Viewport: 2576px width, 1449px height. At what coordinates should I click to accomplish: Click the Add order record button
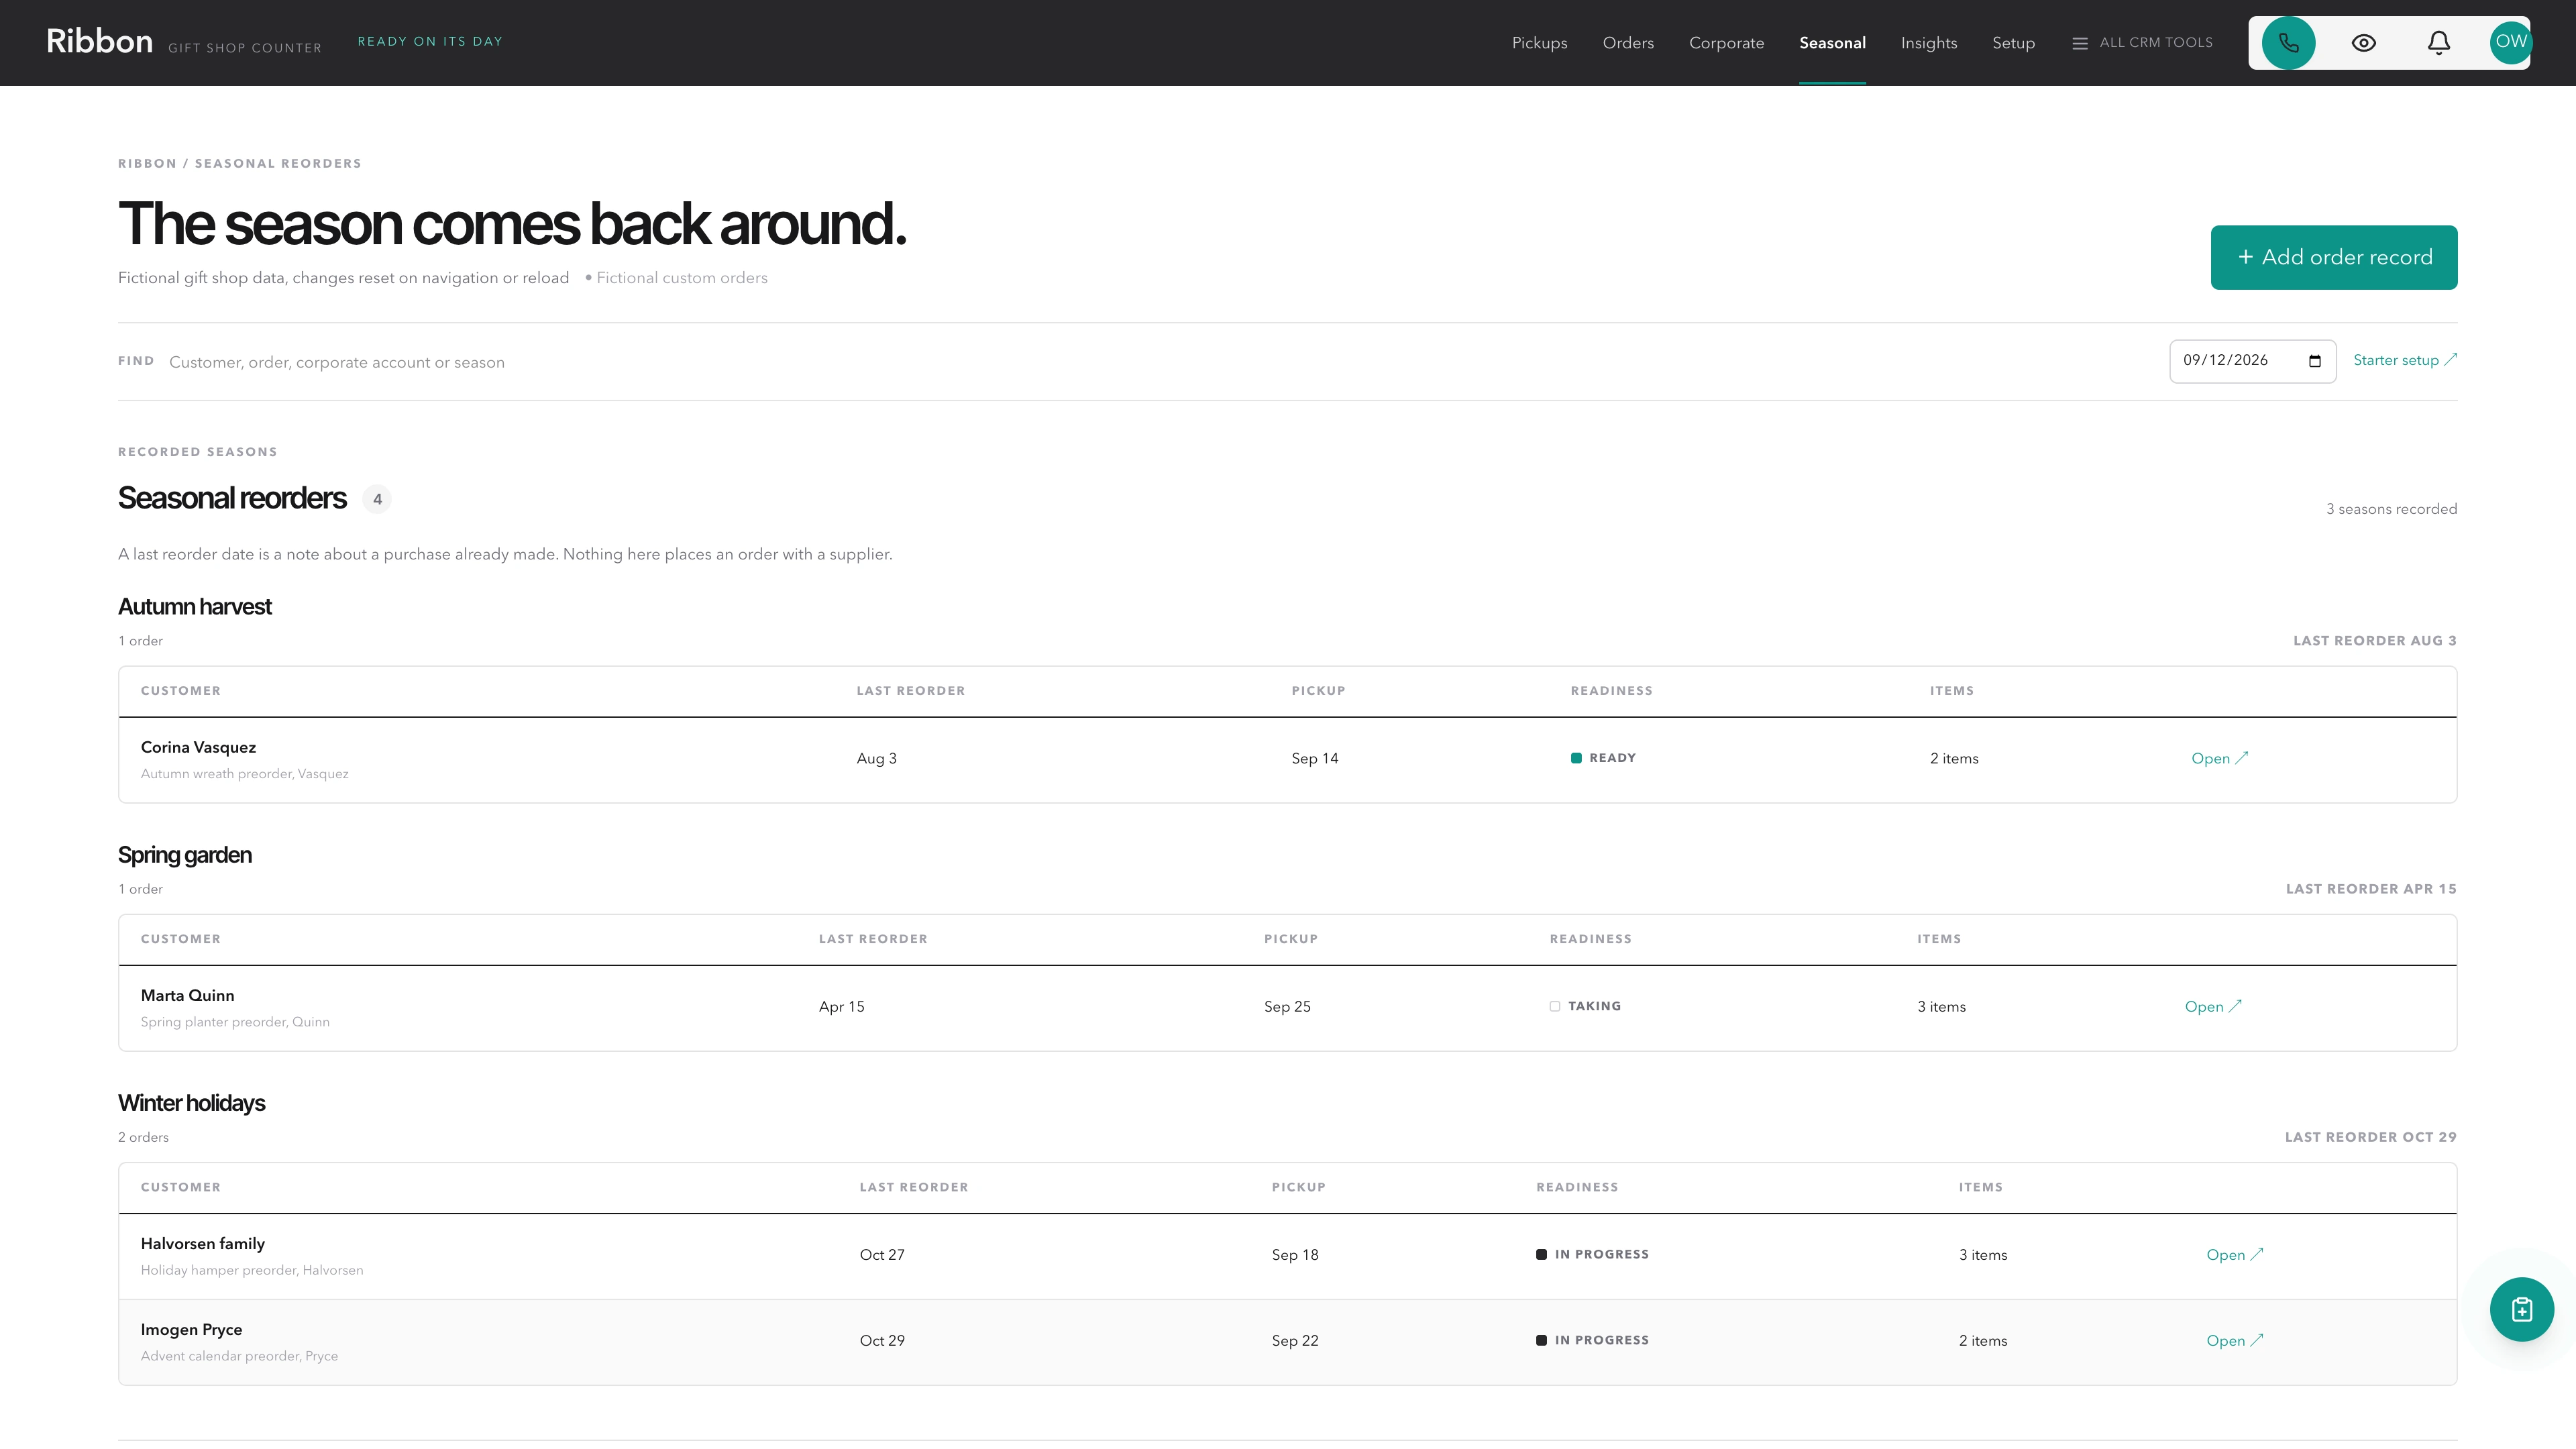pos(2333,257)
